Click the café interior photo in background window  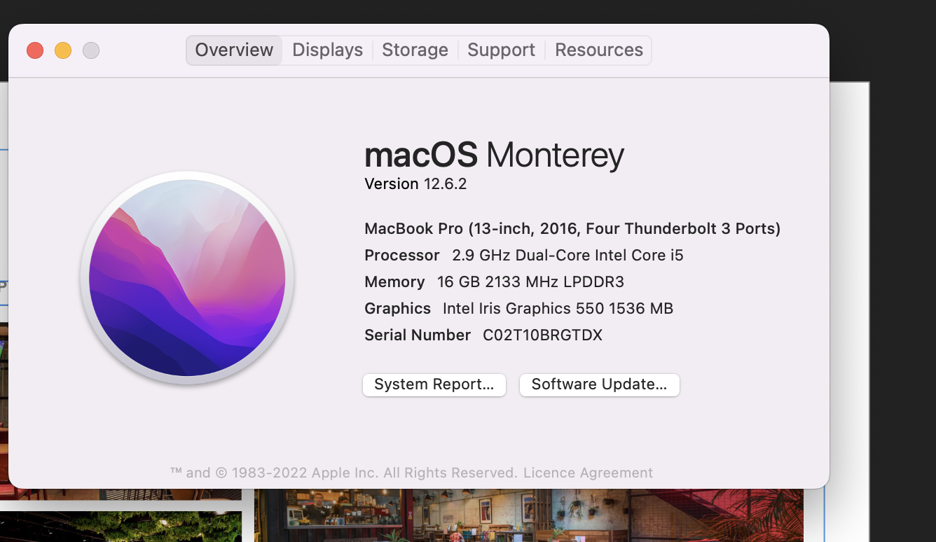tap(529, 515)
